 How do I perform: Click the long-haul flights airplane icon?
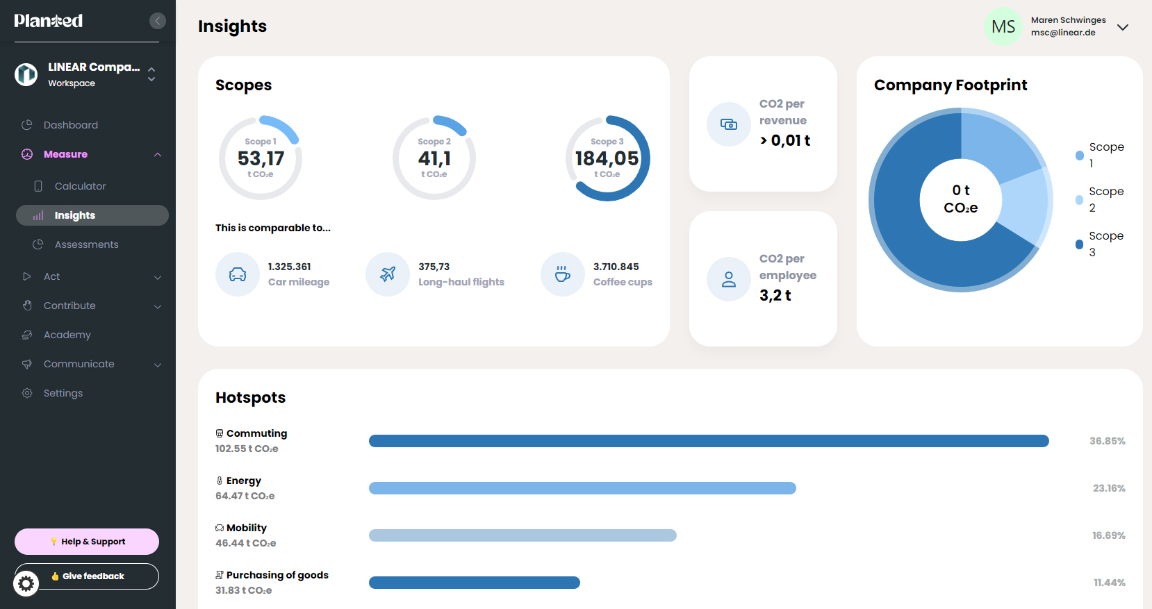[x=388, y=274]
